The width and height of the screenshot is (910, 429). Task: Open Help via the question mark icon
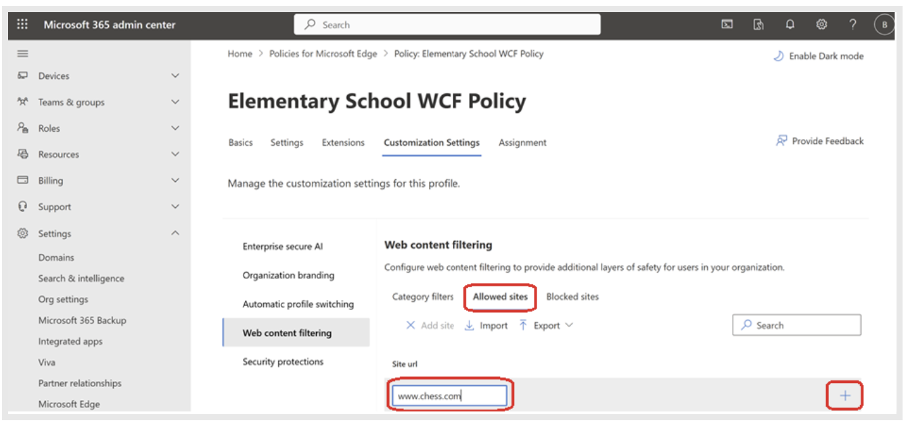852,24
